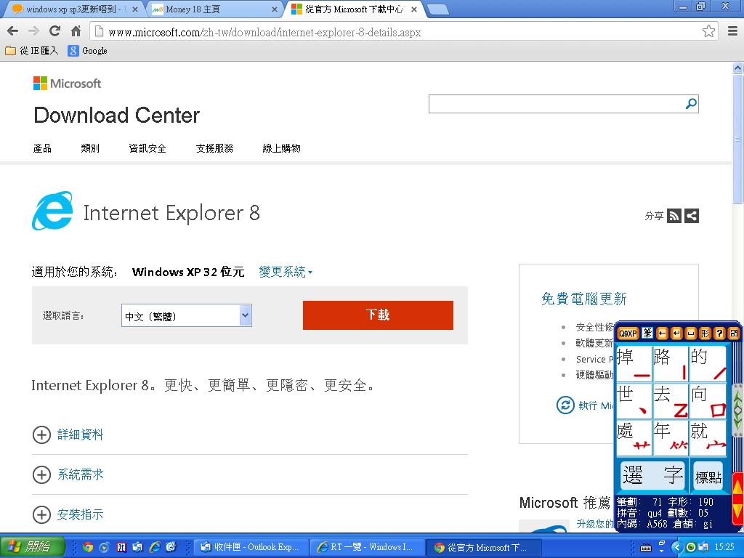The width and height of the screenshot is (744, 558).
Task: Show hidden system tray icons
Action: (677, 548)
